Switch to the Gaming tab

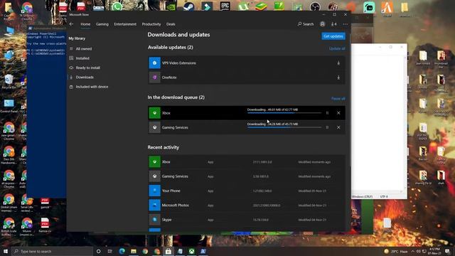(x=102, y=24)
